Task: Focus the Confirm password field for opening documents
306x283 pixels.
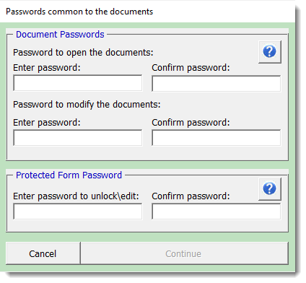Action: tap(217, 84)
